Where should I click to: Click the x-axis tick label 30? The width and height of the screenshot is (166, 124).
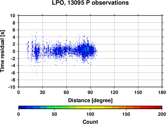[x=42, y=92]
